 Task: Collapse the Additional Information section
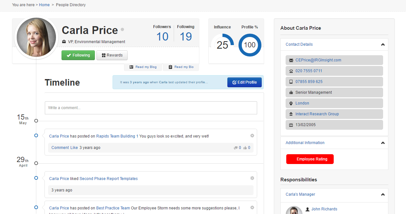pyautogui.click(x=383, y=143)
